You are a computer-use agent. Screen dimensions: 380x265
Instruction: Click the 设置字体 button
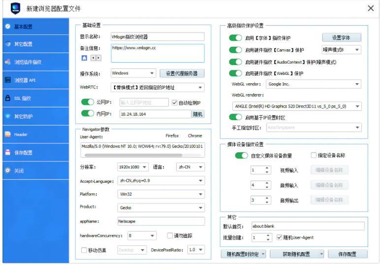pos(342,38)
